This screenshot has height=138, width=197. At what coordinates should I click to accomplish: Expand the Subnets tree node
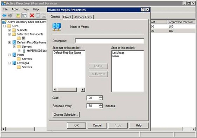(x=9, y=30)
